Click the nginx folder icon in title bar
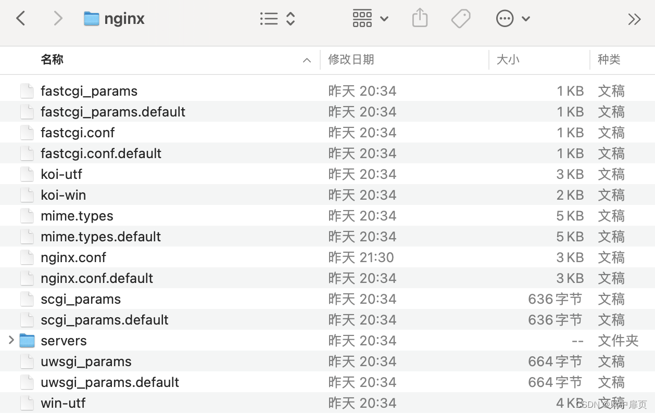Viewport: 655px width, 414px height. pos(91,18)
